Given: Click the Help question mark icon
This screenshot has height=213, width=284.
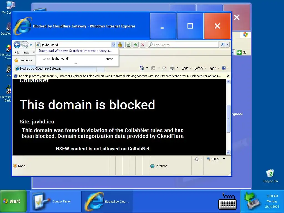Looking at the screenshot, I should coord(224,68).
